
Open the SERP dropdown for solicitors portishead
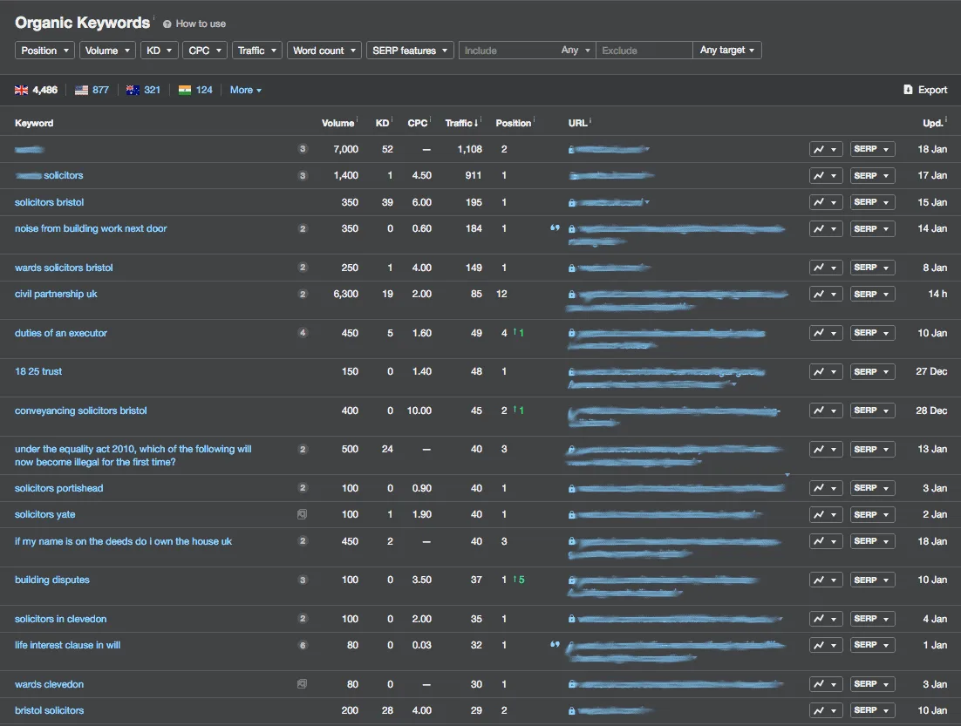(872, 488)
